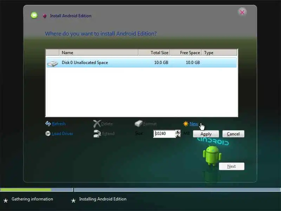Click the Next button
281x211 pixels.
pyautogui.click(x=231, y=166)
